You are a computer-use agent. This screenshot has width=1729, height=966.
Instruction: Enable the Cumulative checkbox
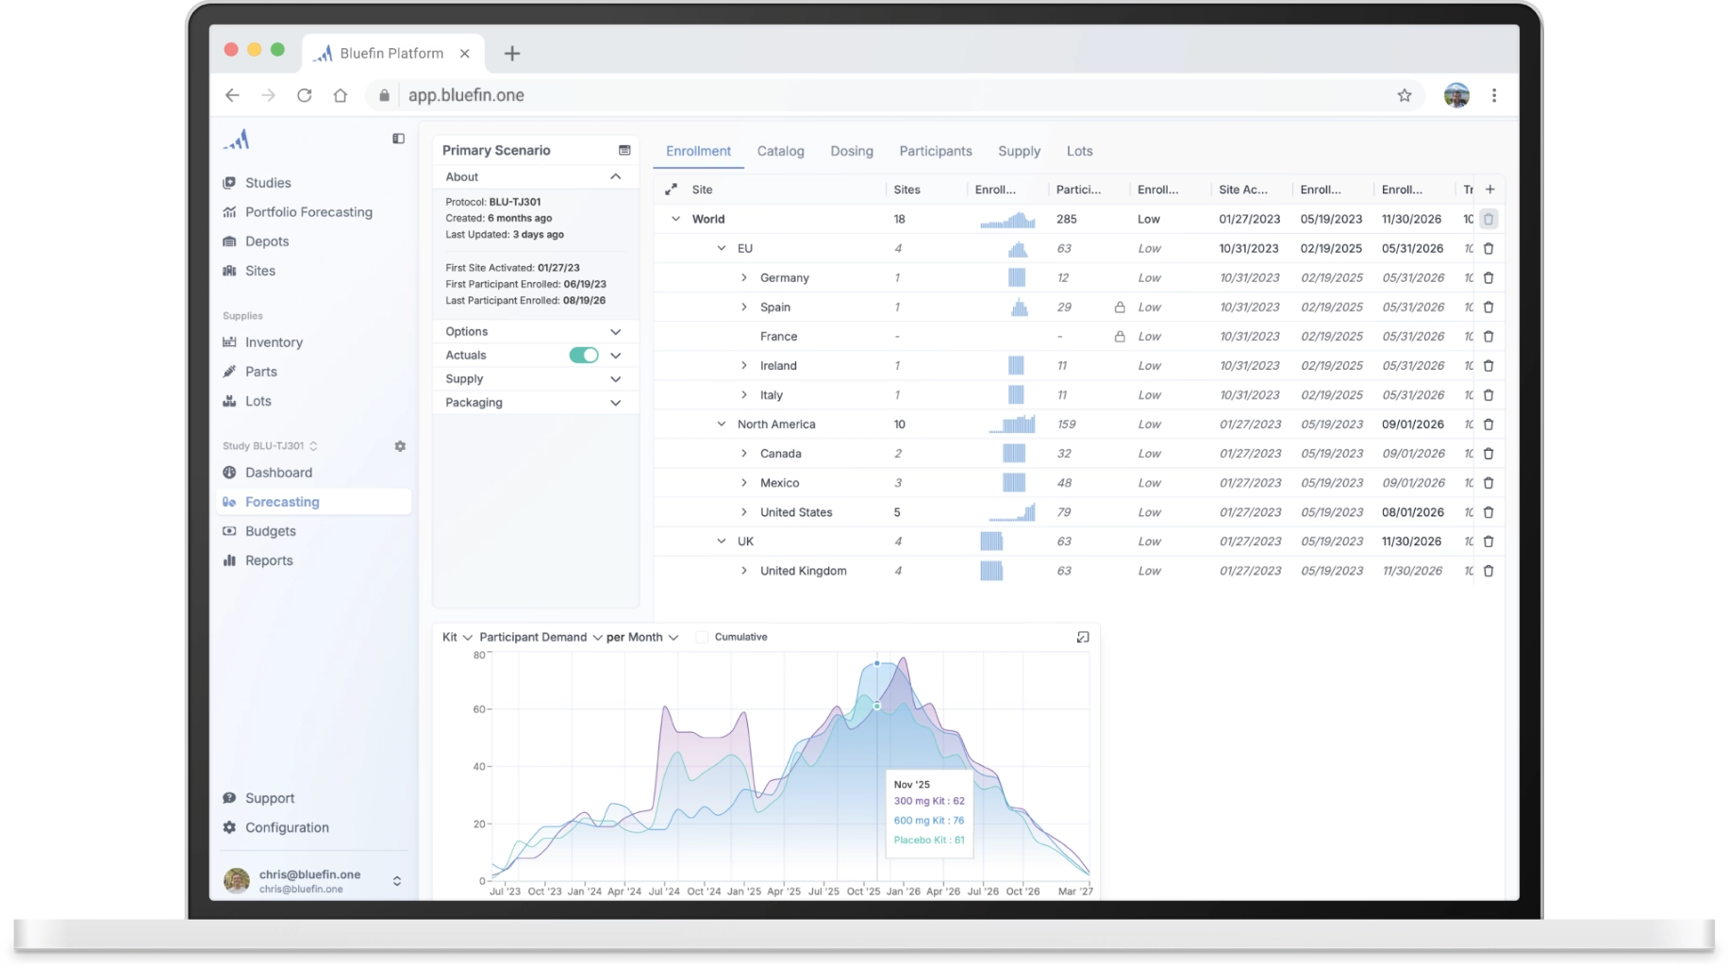pyautogui.click(x=702, y=638)
